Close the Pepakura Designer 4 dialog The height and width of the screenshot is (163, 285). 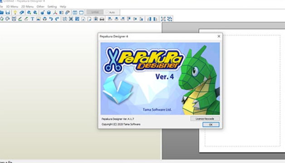click(x=219, y=36)
